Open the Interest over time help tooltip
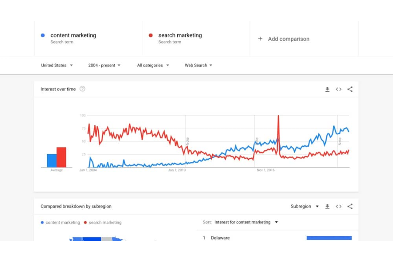 tap(83, 89)
